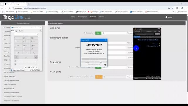This screenshot has width=188, height=106.
Task: Tap digit 9 on the MicroSIP keypad
Action: pos(34,45)
